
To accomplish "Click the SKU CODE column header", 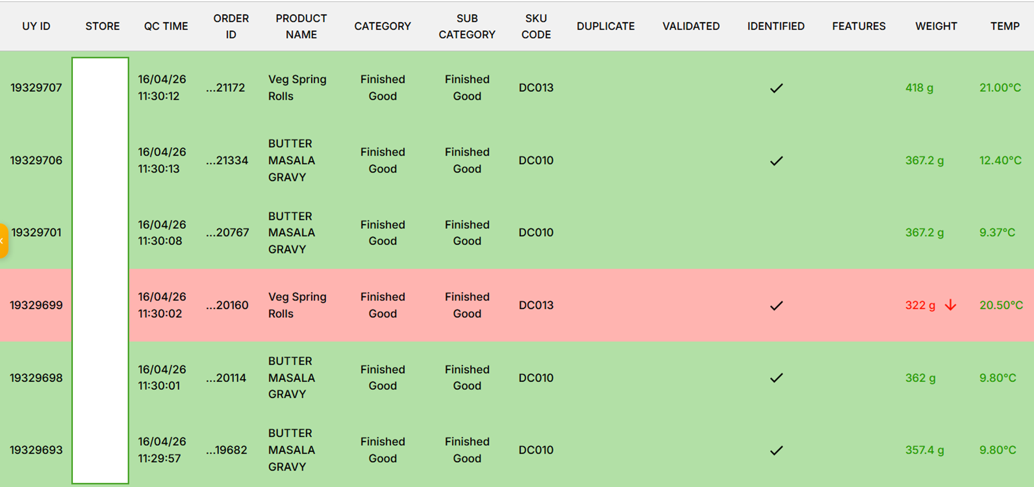I will 536,26.
